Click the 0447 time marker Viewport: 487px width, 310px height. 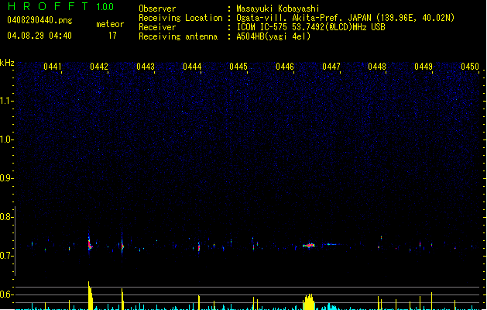331,67
